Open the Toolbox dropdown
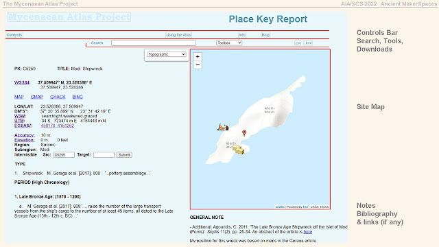Image resolution: width=439 pixels, height=247 pixels. [229, 43]
